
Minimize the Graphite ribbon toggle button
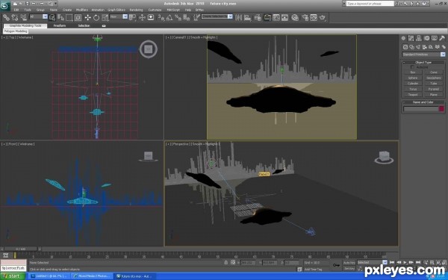[104, 25]
